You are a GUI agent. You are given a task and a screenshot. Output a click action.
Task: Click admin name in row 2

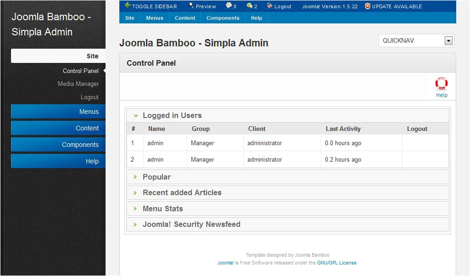click(155, 160)
